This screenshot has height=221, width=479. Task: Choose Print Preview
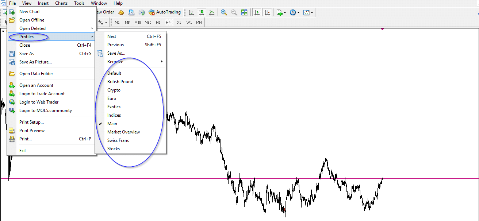pos(51,131)
